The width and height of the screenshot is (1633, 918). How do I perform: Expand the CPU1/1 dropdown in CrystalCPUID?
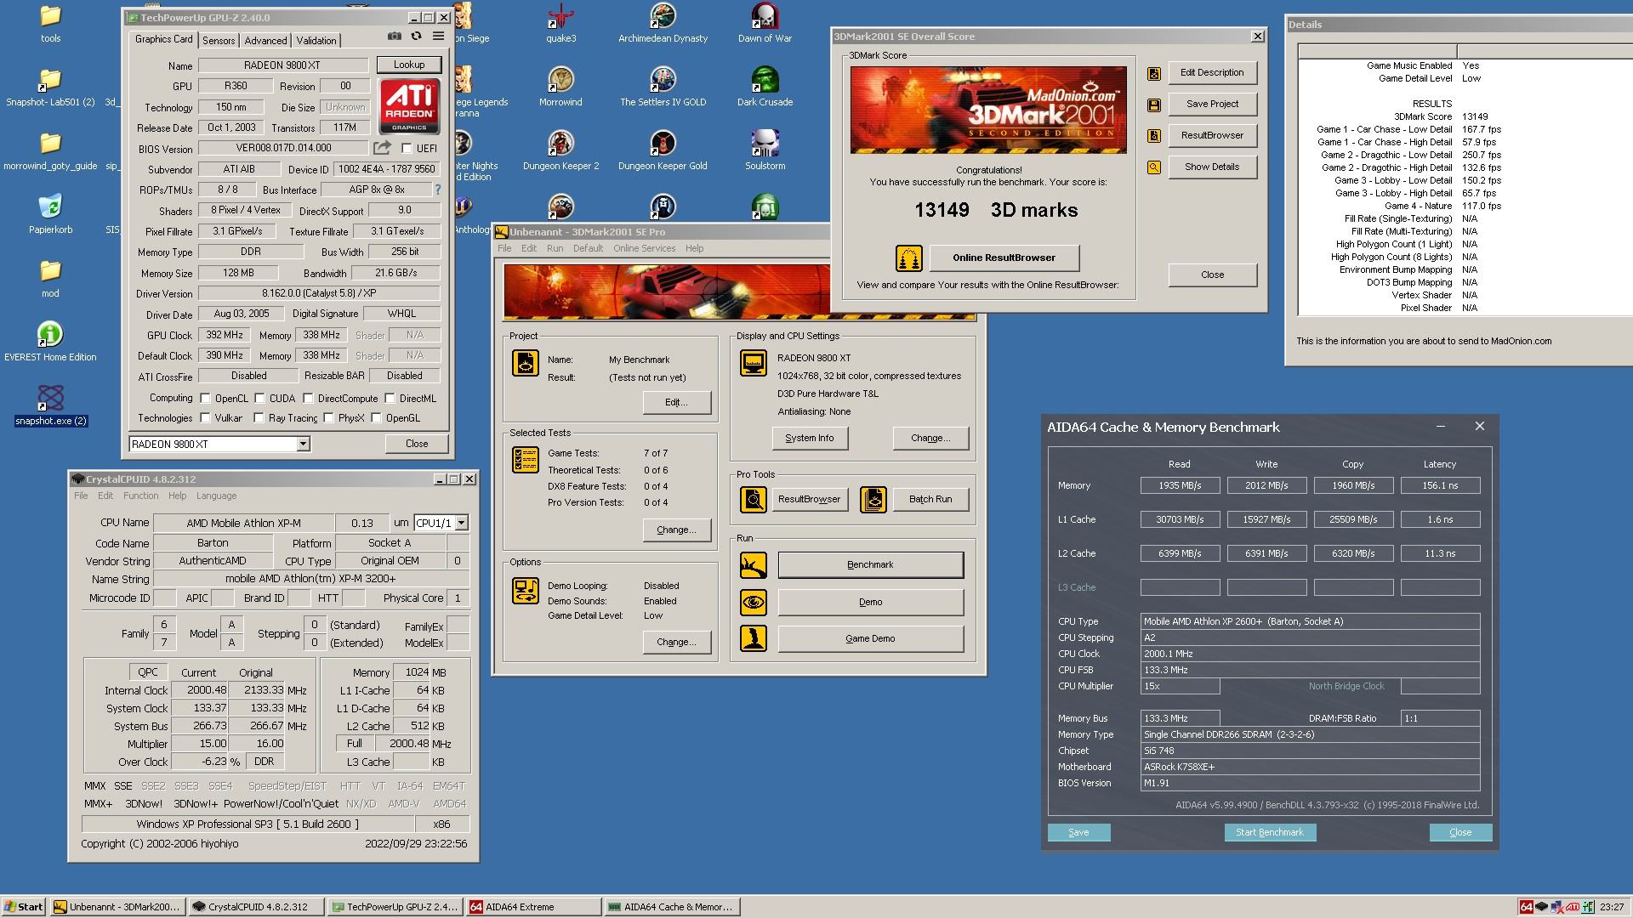point(461,523)
